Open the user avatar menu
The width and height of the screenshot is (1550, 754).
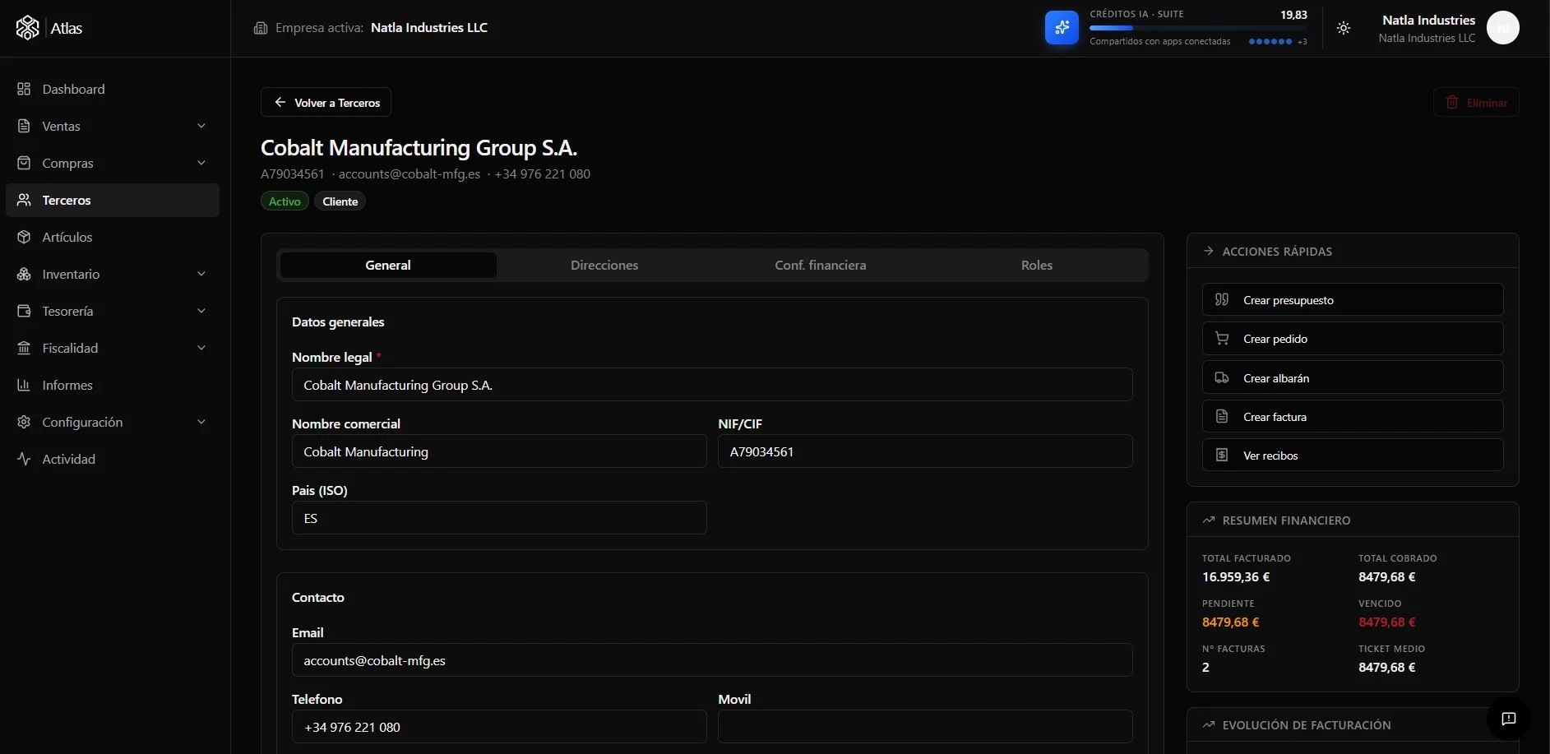point(1503,28)
